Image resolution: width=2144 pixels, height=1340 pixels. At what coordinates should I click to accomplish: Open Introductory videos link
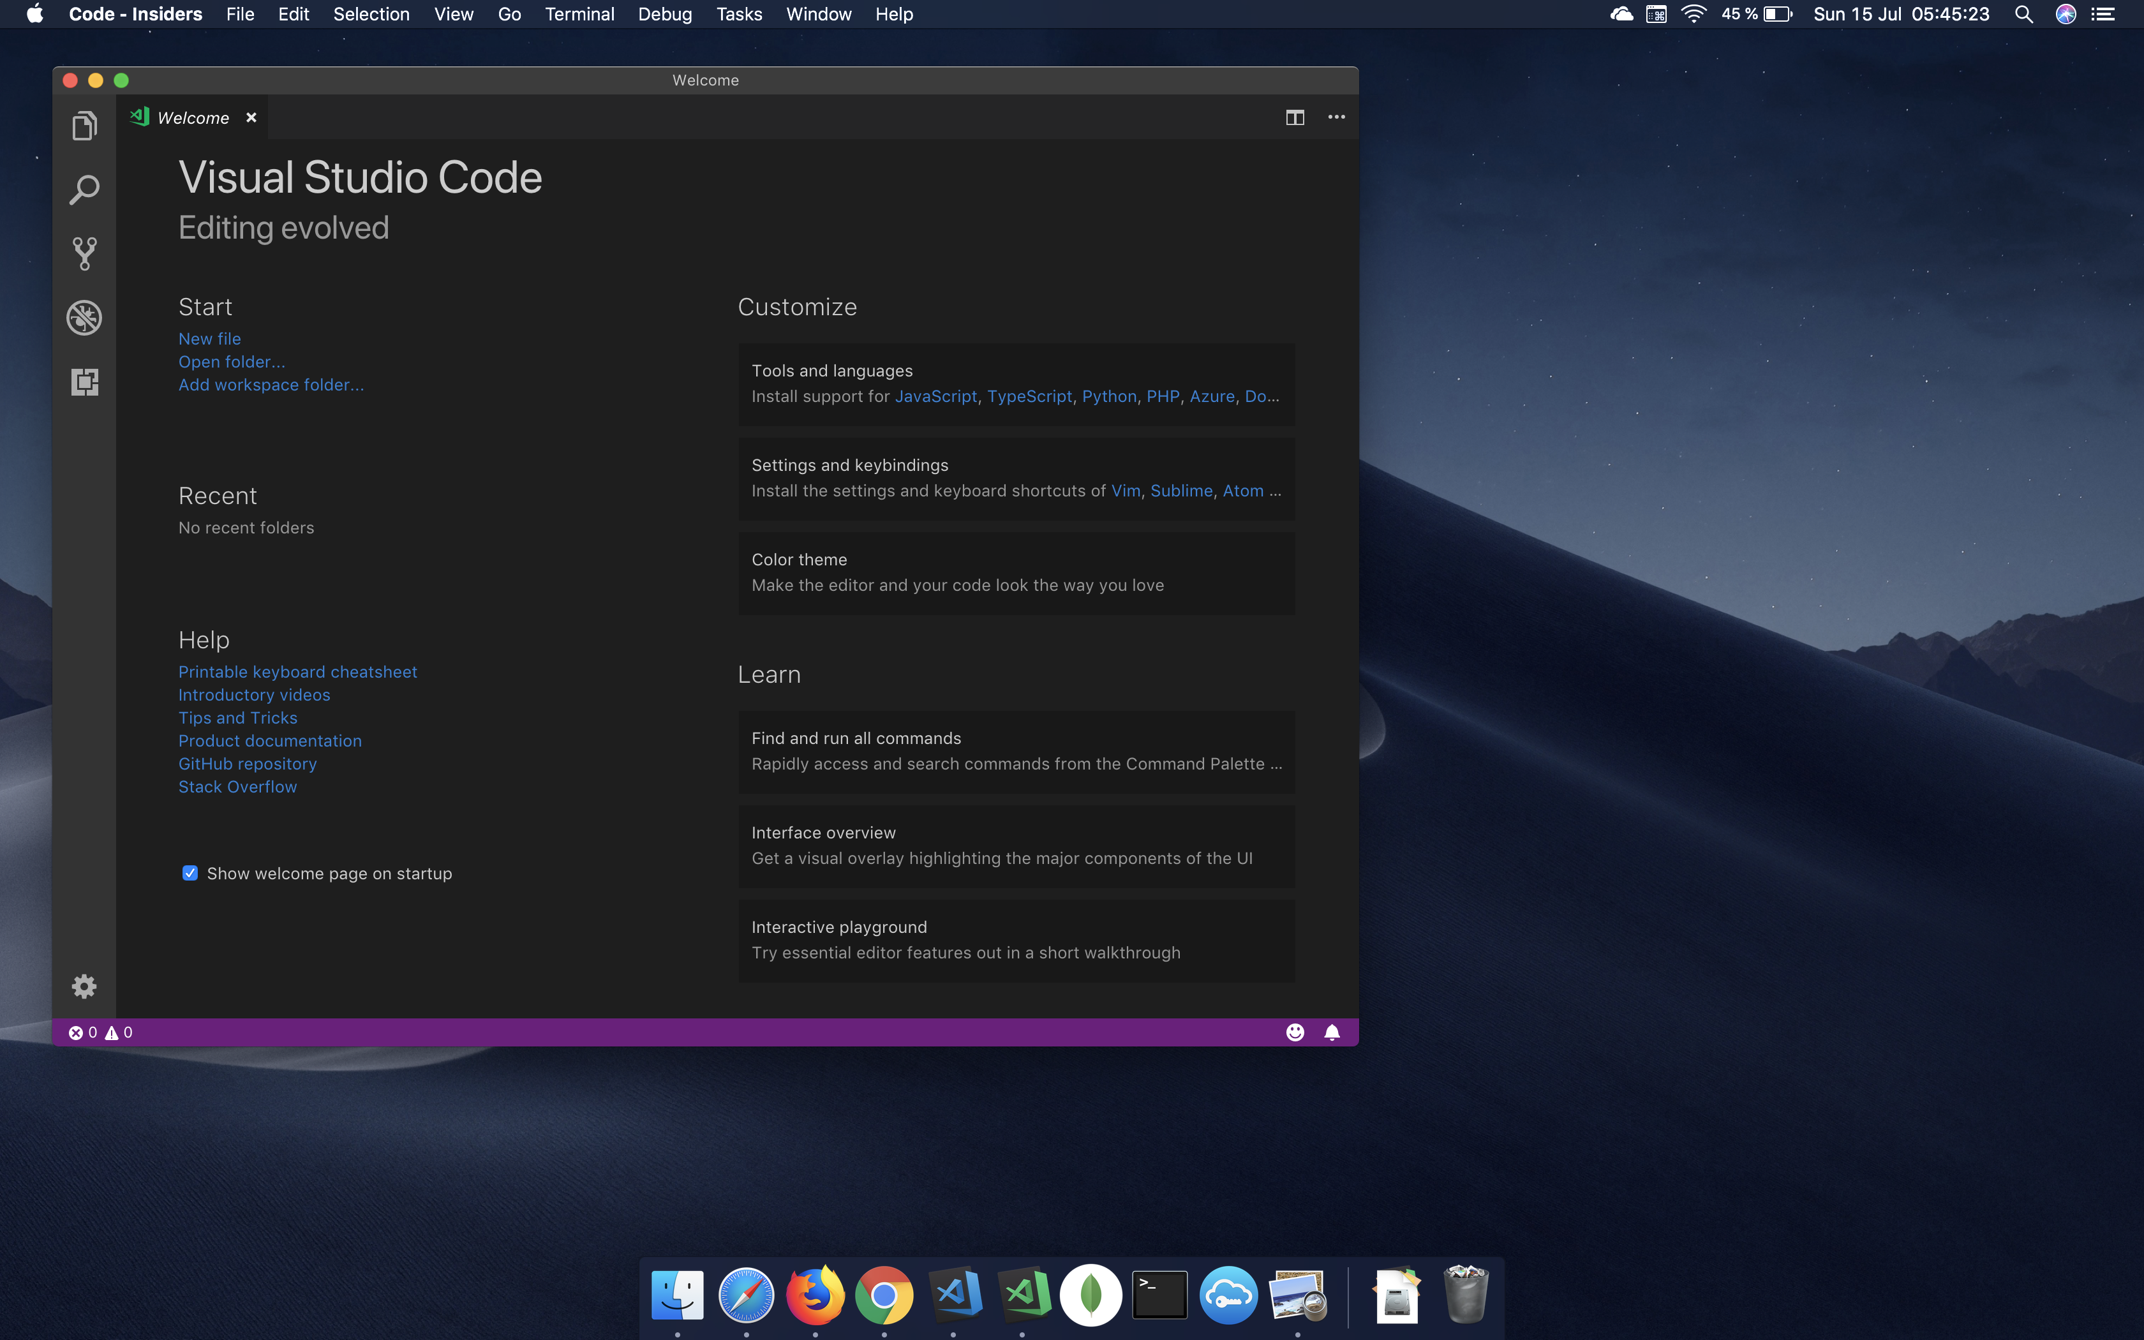pos(254,695)
